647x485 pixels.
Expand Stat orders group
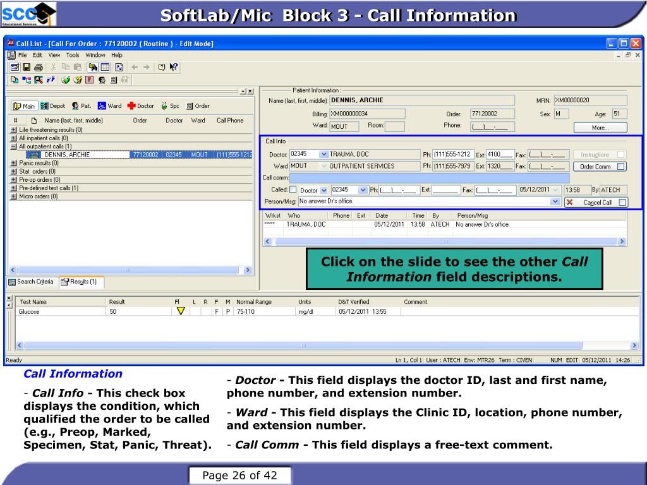coord(14,171)
